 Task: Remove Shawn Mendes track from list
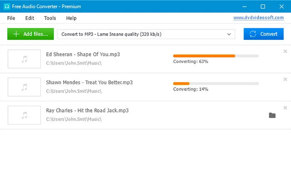pos(285,79)
